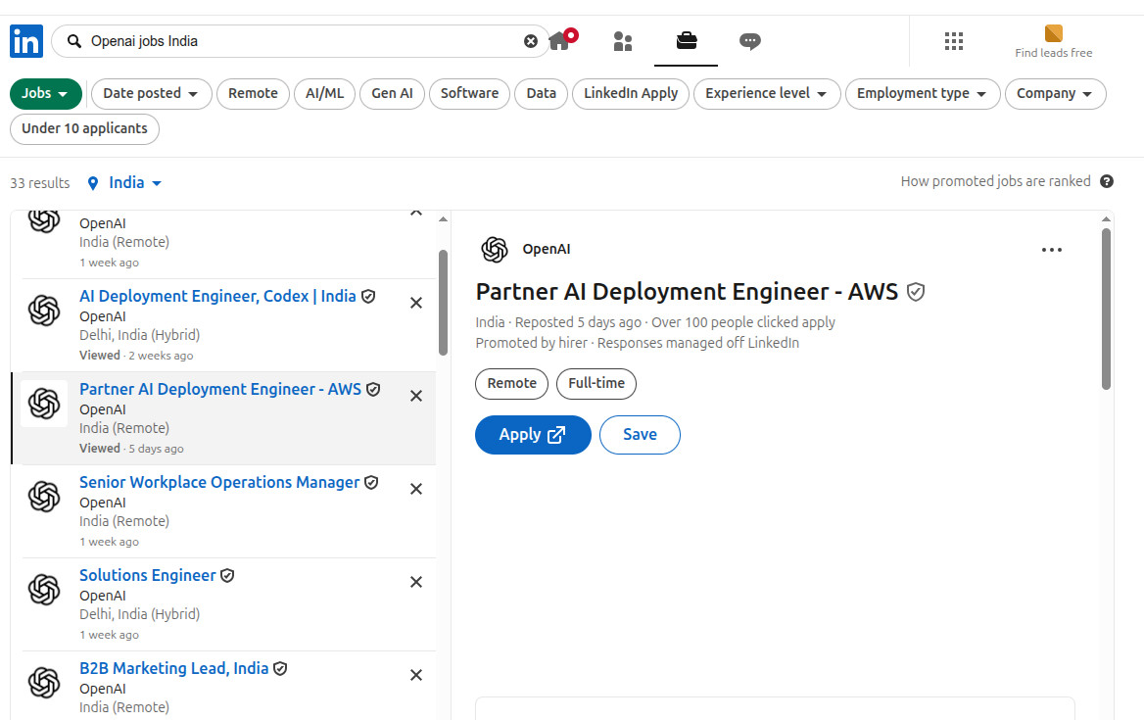1144x720 pixels.
Task: Click verified badge beside B2B Marketing Lead
Action: [x=280, y=668]
